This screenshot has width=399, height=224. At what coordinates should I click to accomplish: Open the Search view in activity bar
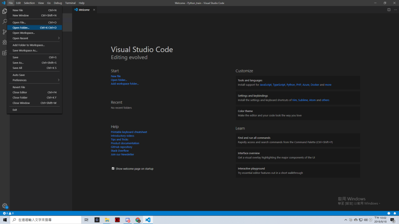pyautogui.click(x=5, y=22)
